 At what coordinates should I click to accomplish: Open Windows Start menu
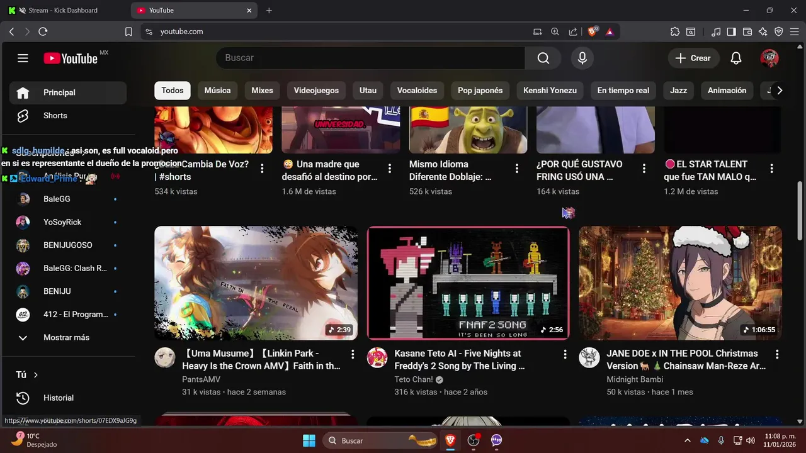point(309,440)
